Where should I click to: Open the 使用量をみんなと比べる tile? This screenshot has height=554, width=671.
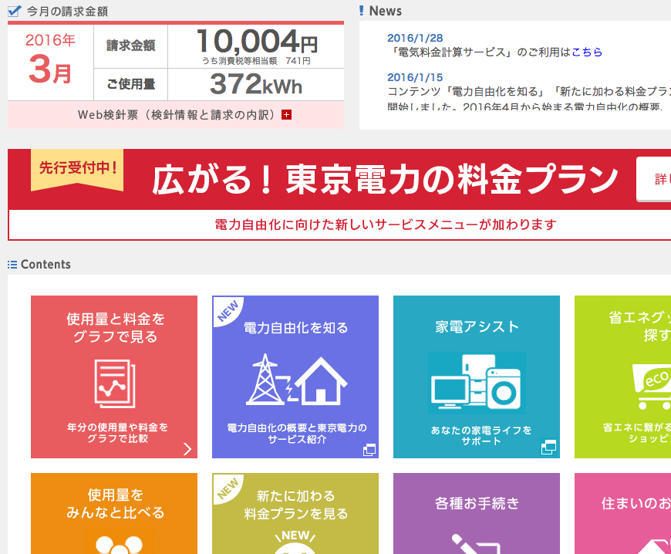click(x=114, y=513)
